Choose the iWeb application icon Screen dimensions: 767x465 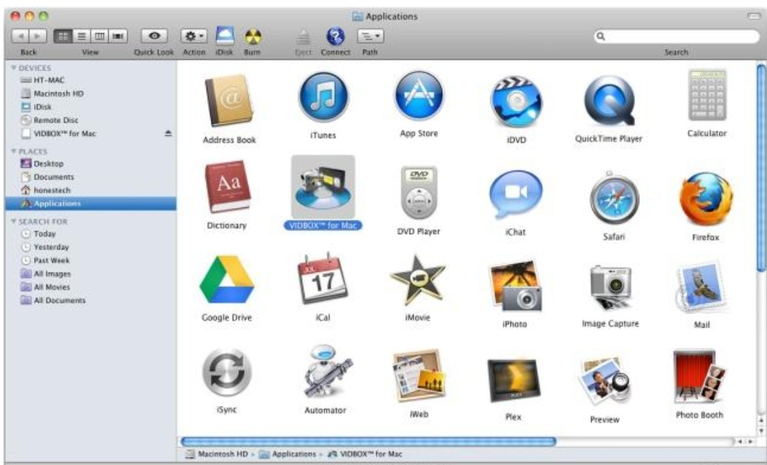(x=419, y=375)
